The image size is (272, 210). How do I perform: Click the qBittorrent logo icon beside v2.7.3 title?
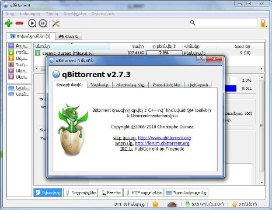[56, 74]
